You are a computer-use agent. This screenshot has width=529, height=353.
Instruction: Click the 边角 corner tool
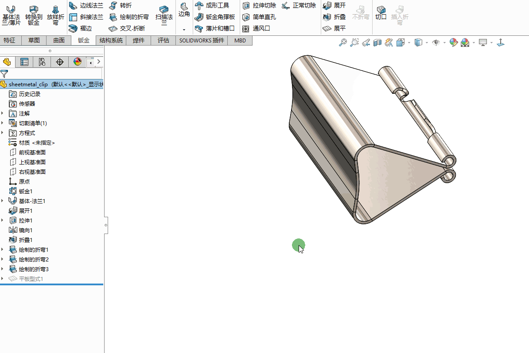(184, 10)
